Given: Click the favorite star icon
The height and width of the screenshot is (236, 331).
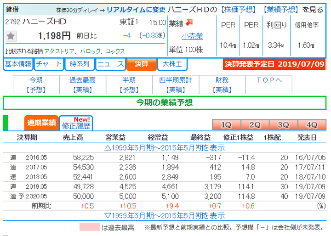Looking at the screenshot, I should 11,36.
